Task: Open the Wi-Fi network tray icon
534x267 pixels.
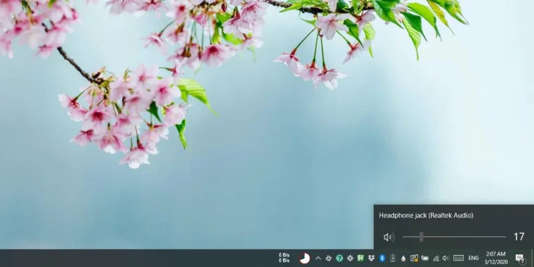Action: (x=436, y=258)
